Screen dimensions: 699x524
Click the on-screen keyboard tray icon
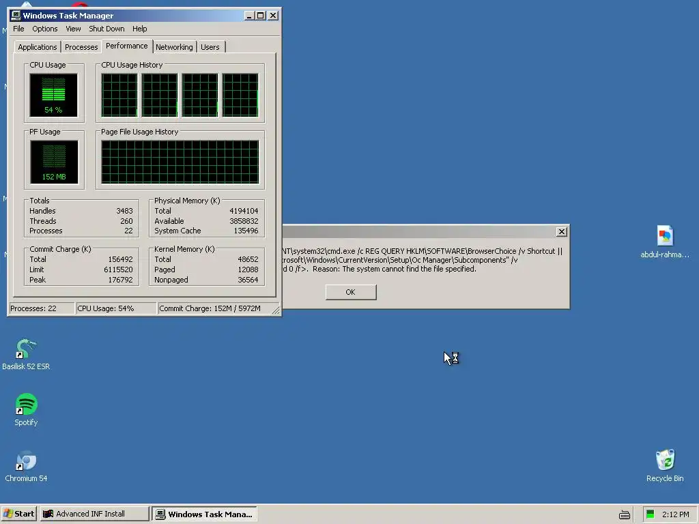click(x=625, y=514)
